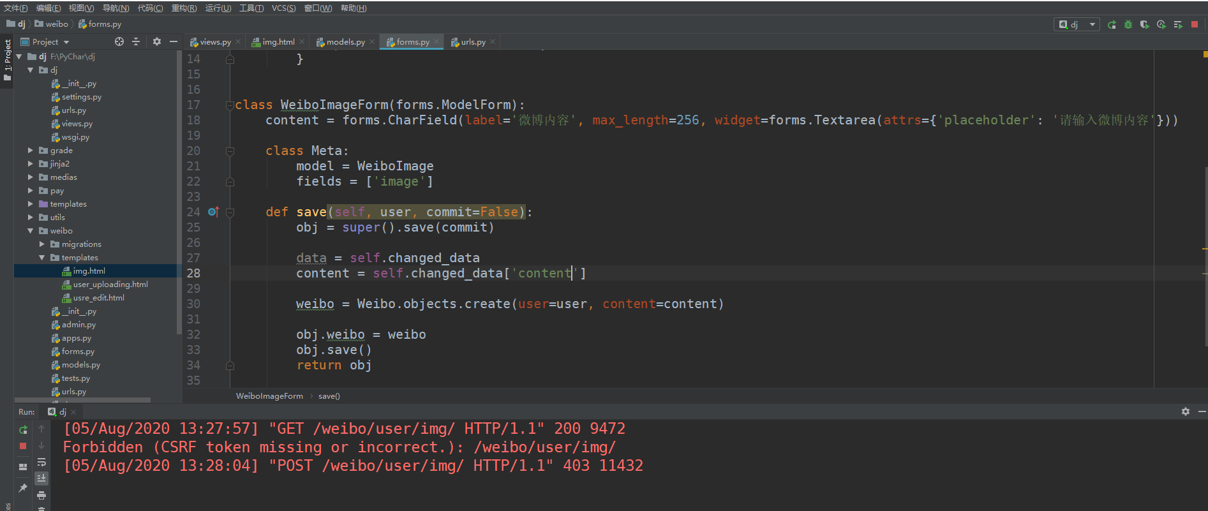Image resolution: width=1208 pixels, height=511 pixels.
Task: Close the views.py tab
Action: click(238, 42)
